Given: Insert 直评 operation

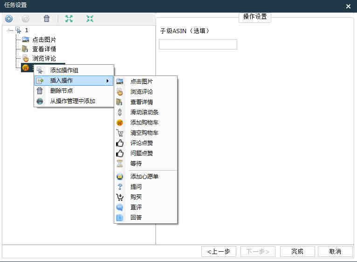Looking at the screenshot, I should [146, 207].
